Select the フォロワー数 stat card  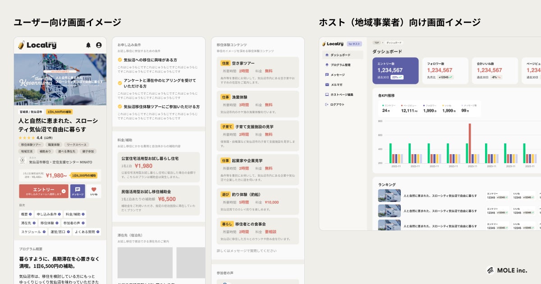tap(445, 71)
